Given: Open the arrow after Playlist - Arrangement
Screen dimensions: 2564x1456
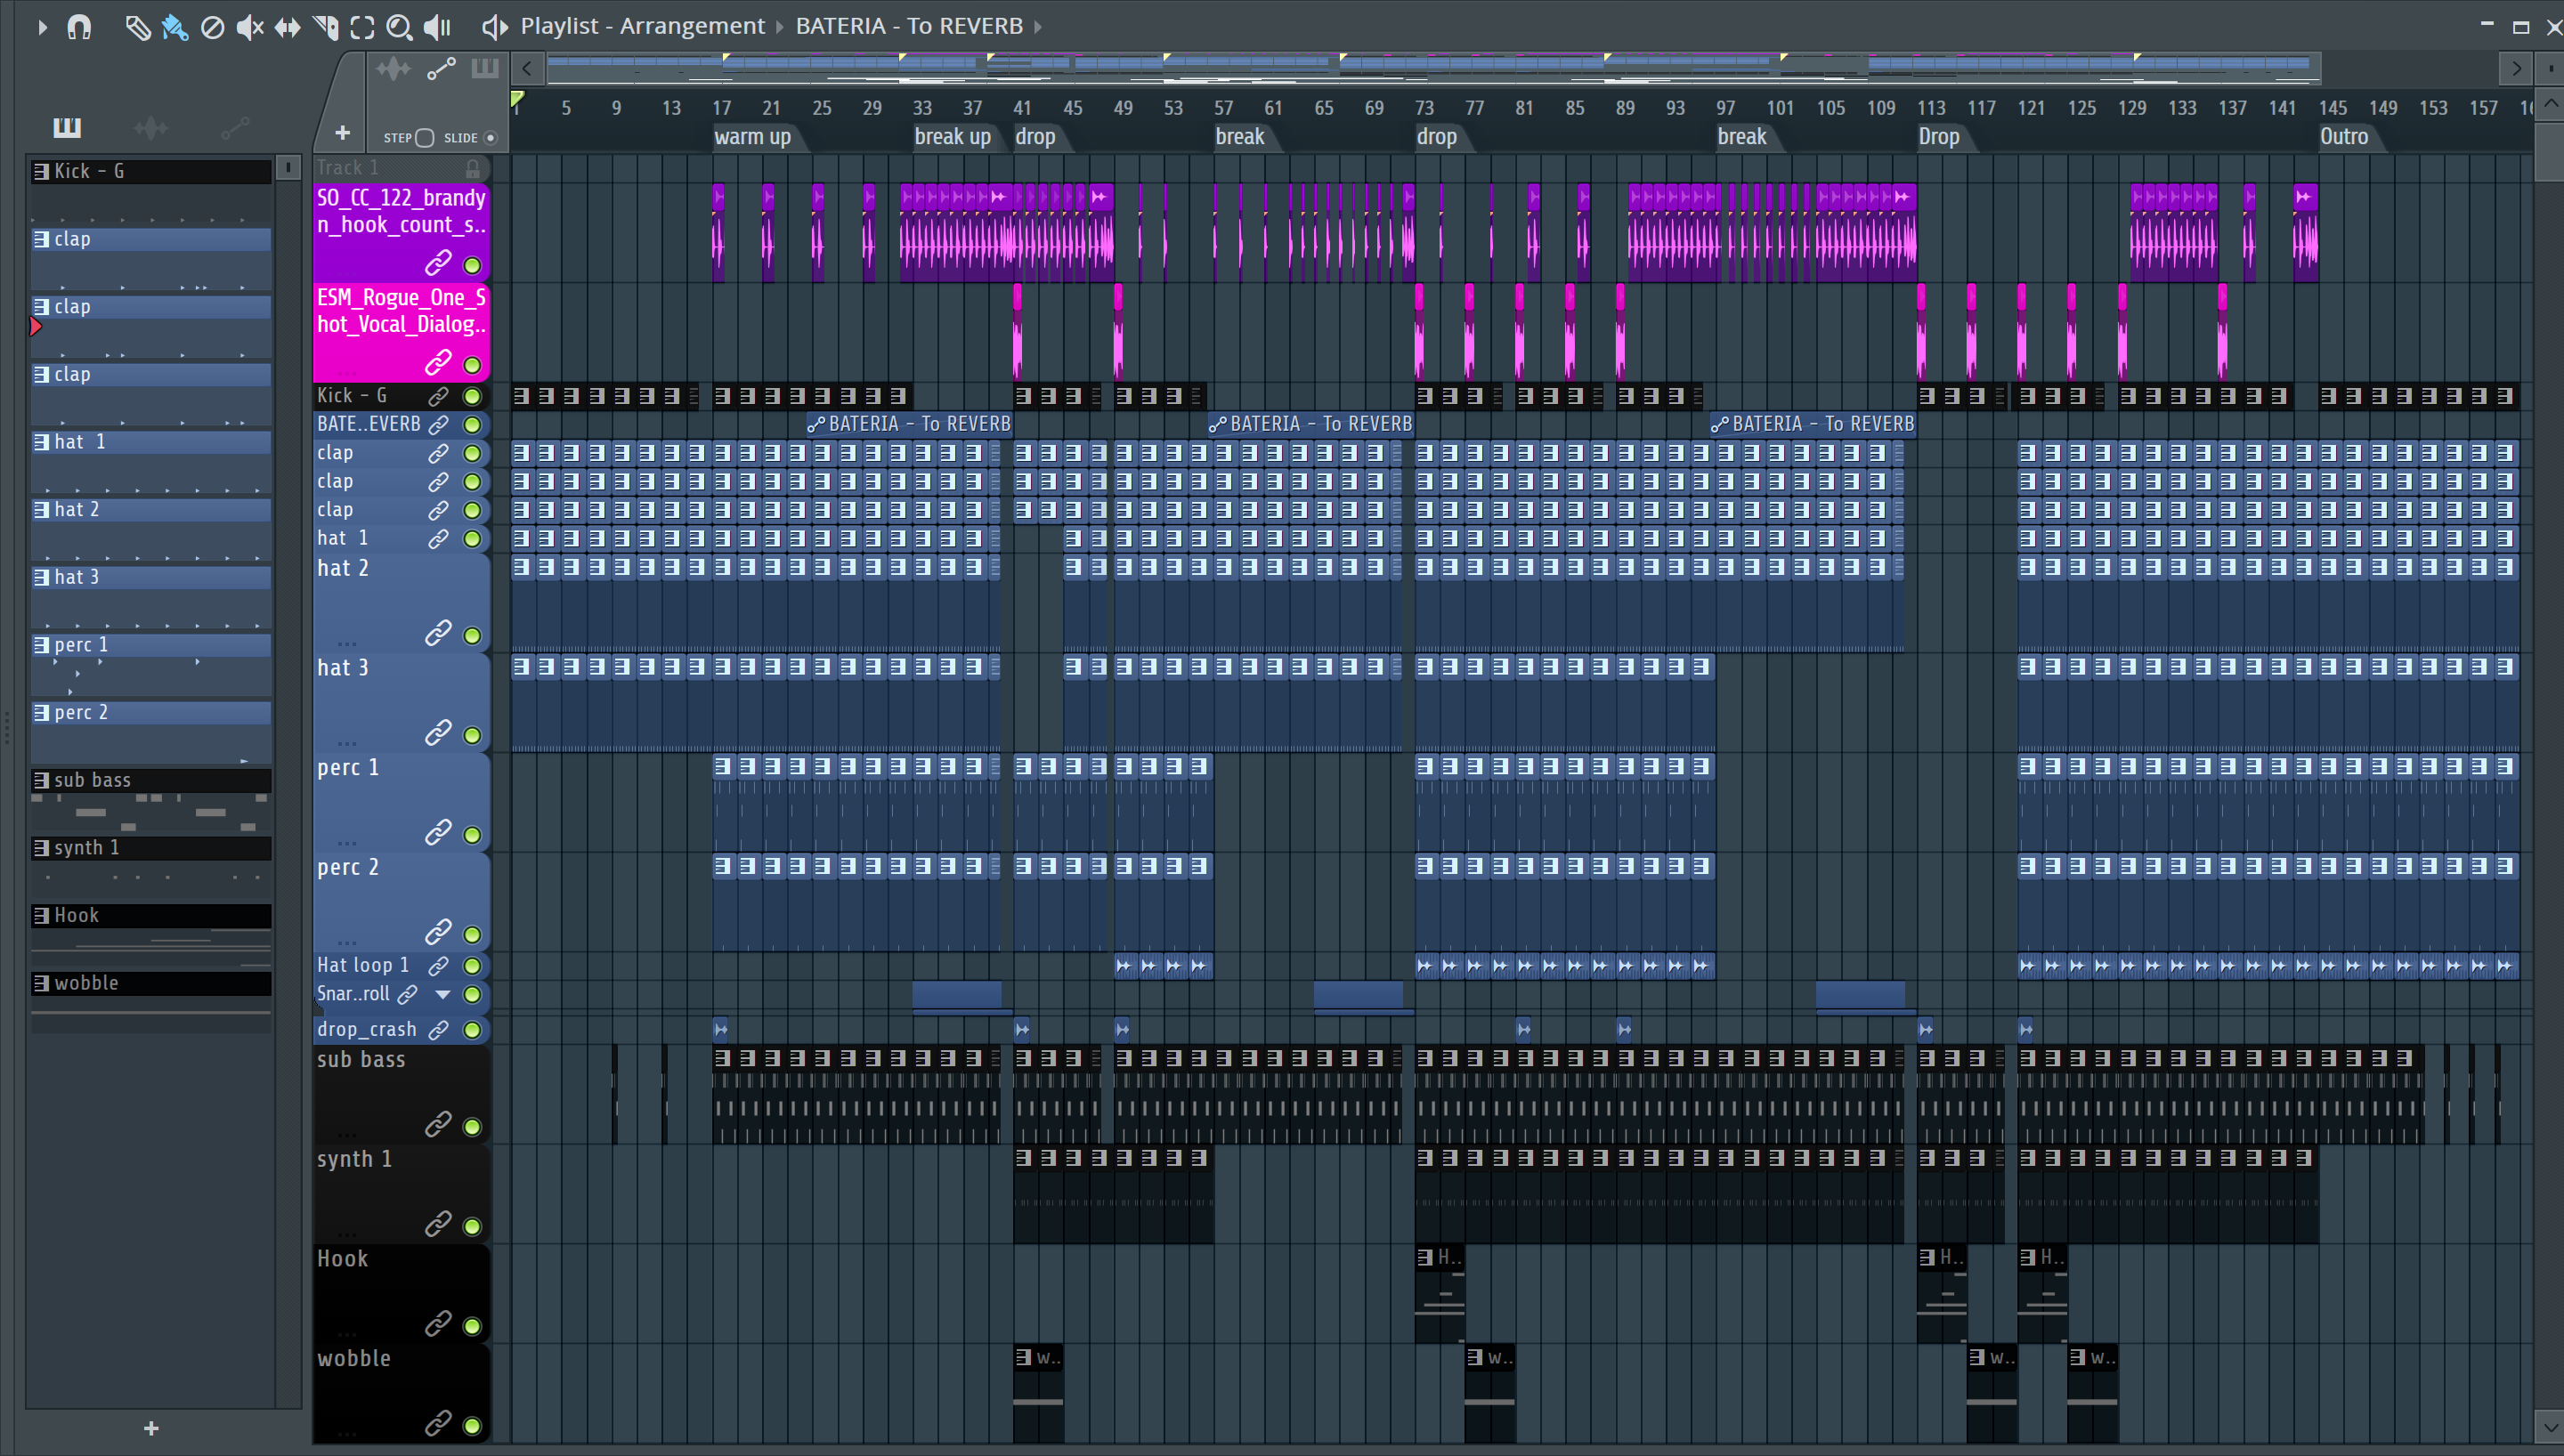Looking at the screenshot, I should click(x=780, y=27).
